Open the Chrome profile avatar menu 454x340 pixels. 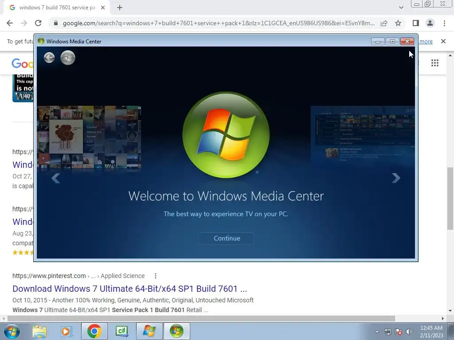point(430,23)
